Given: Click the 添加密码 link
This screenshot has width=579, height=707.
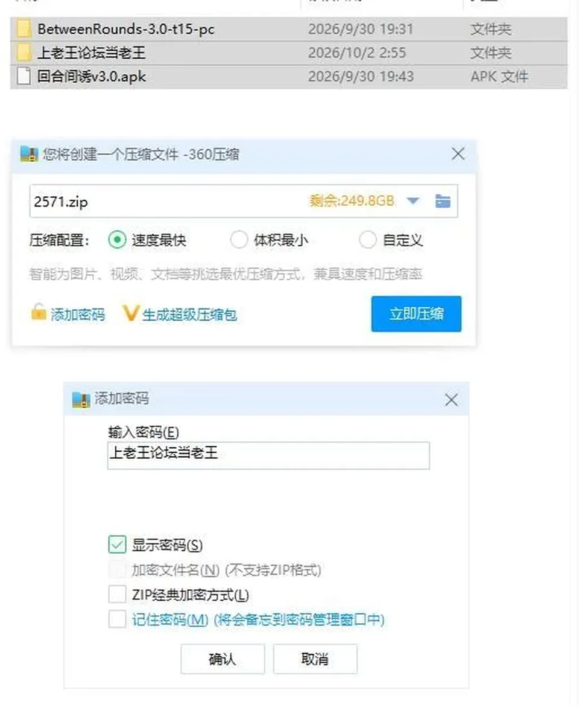Looking at the screenshot, I should 78,315.
